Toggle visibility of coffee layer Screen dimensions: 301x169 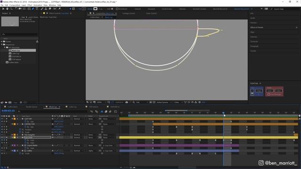2,151
